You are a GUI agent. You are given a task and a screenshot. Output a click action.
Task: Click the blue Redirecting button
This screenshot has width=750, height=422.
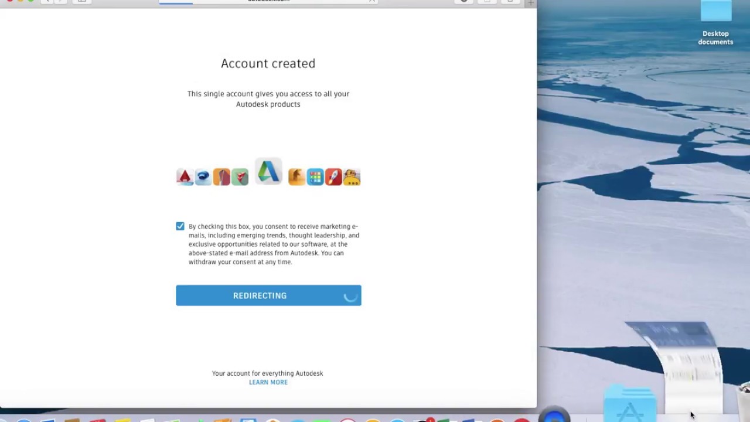[x=268, y=295]
